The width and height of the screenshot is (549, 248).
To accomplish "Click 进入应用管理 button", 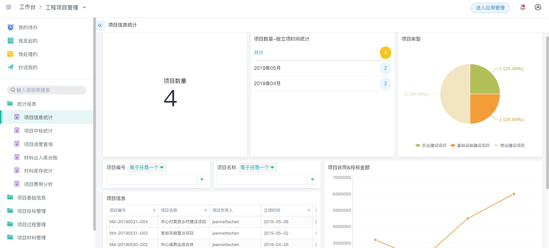I will 490,8.
